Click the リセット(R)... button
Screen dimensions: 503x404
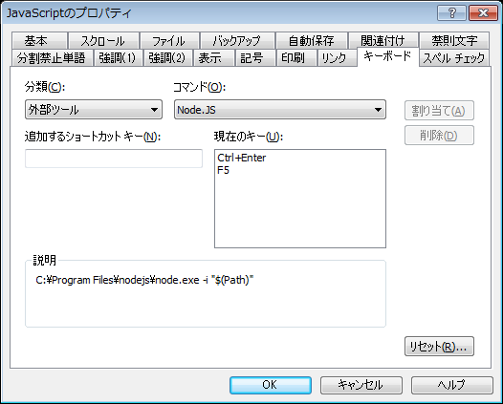coord(439,347)
